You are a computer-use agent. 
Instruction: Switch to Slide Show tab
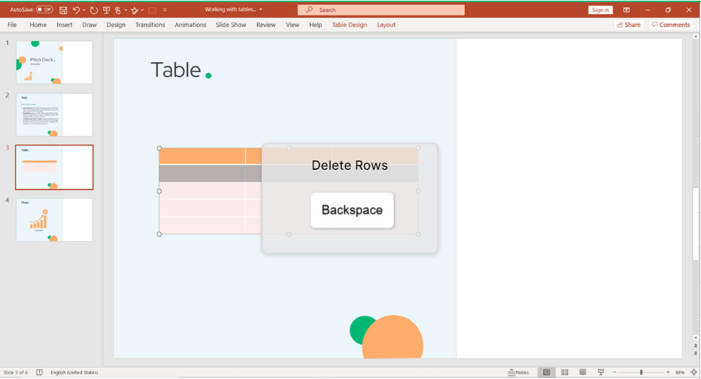(231, 25)
